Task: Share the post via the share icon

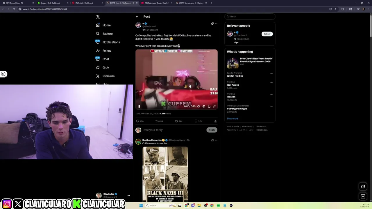Action: point(215,121)
